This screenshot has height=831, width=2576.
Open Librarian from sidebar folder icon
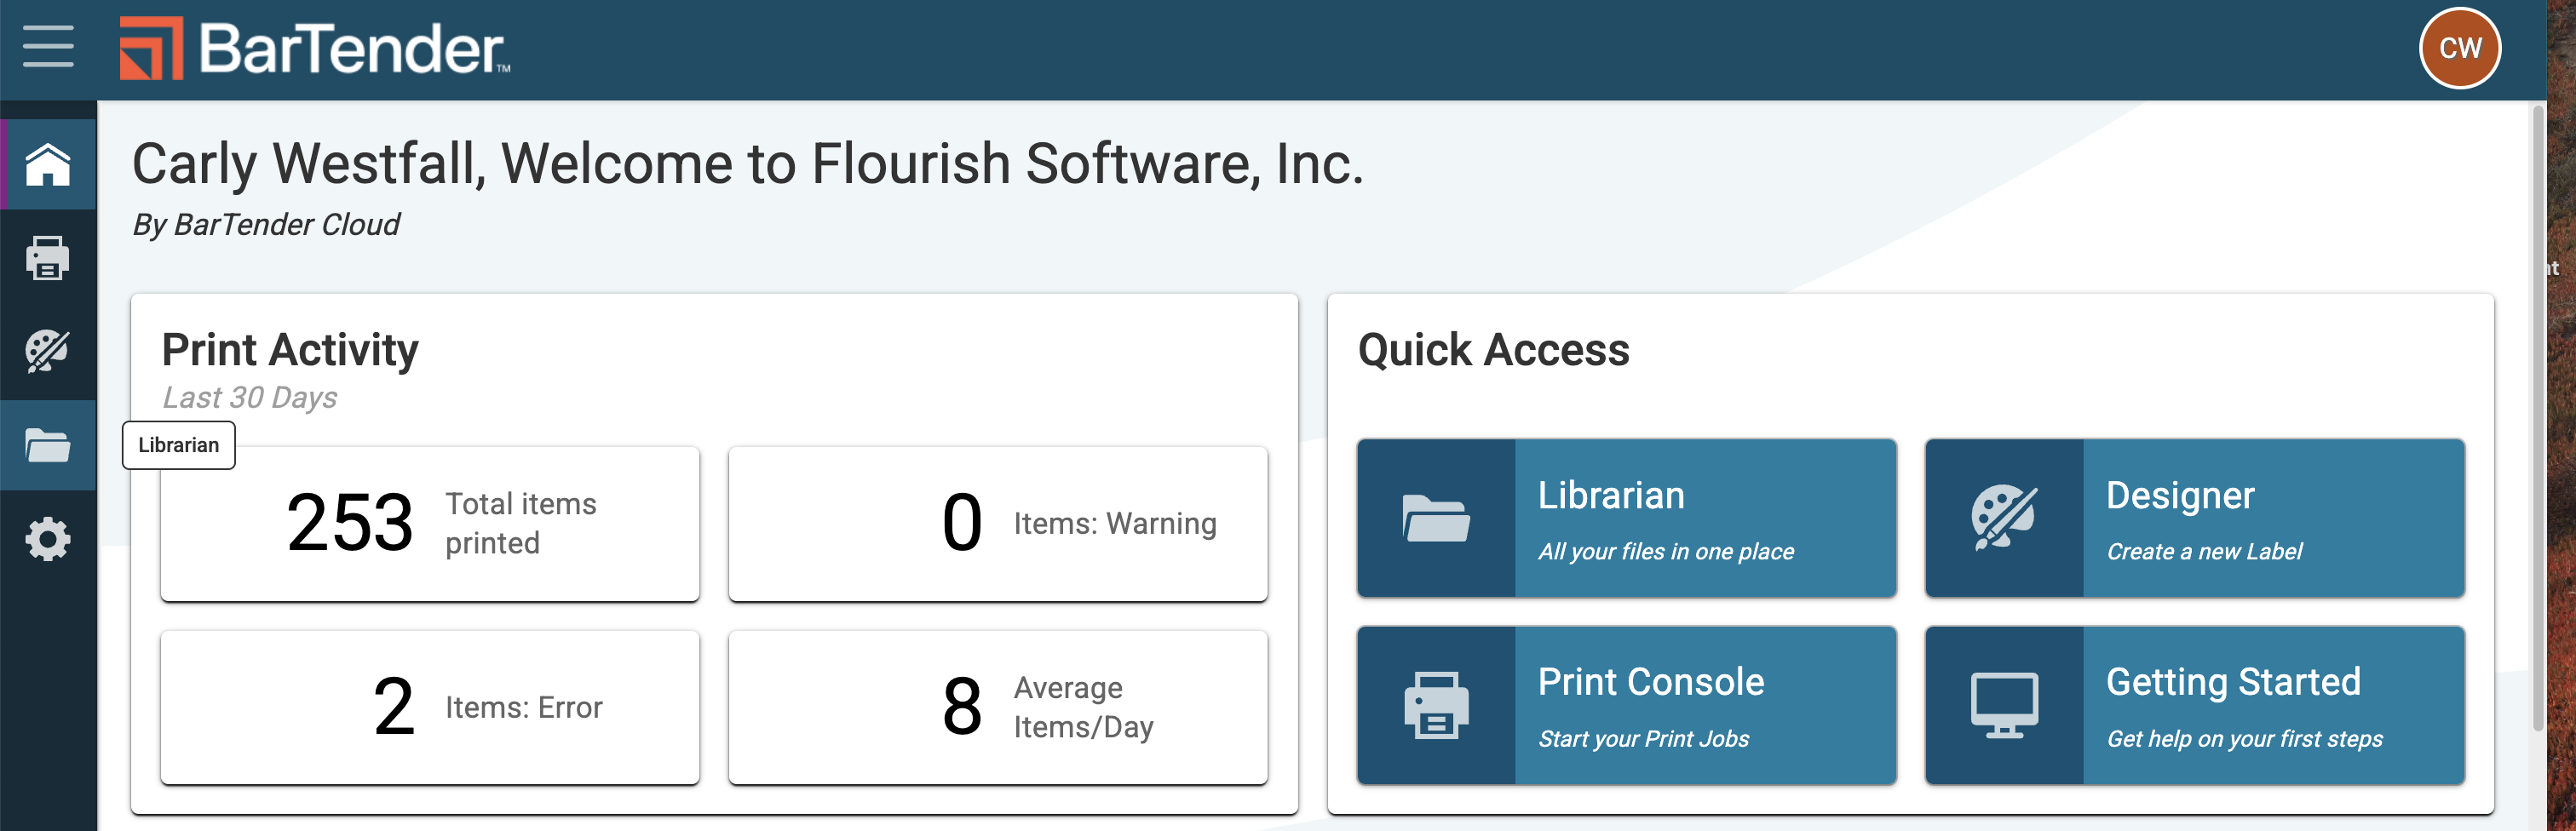(x=48, y=445)
